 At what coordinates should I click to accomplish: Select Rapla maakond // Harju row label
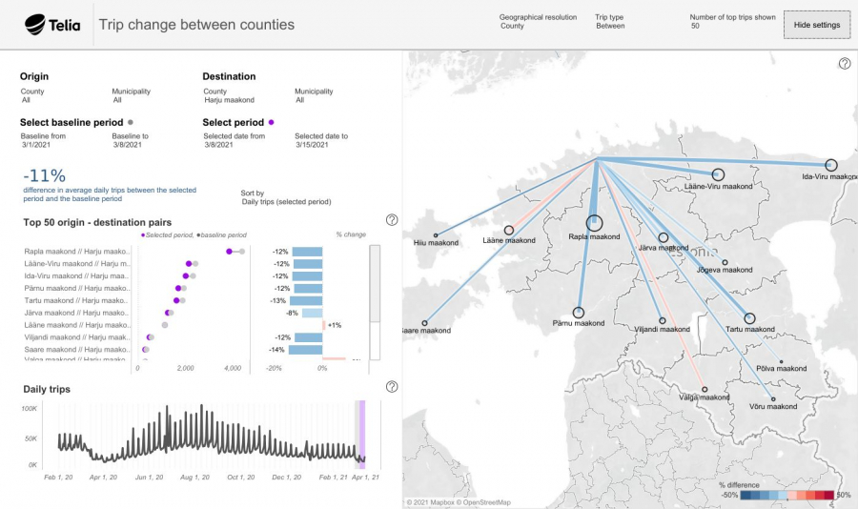click(76, 252)
